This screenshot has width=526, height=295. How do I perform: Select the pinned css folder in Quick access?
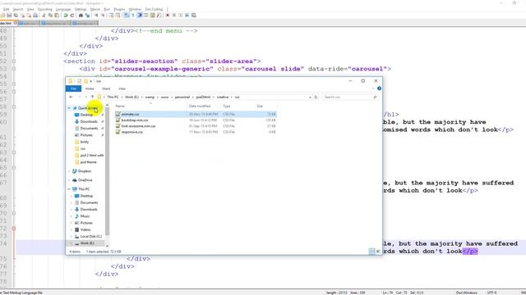(82, 148)
